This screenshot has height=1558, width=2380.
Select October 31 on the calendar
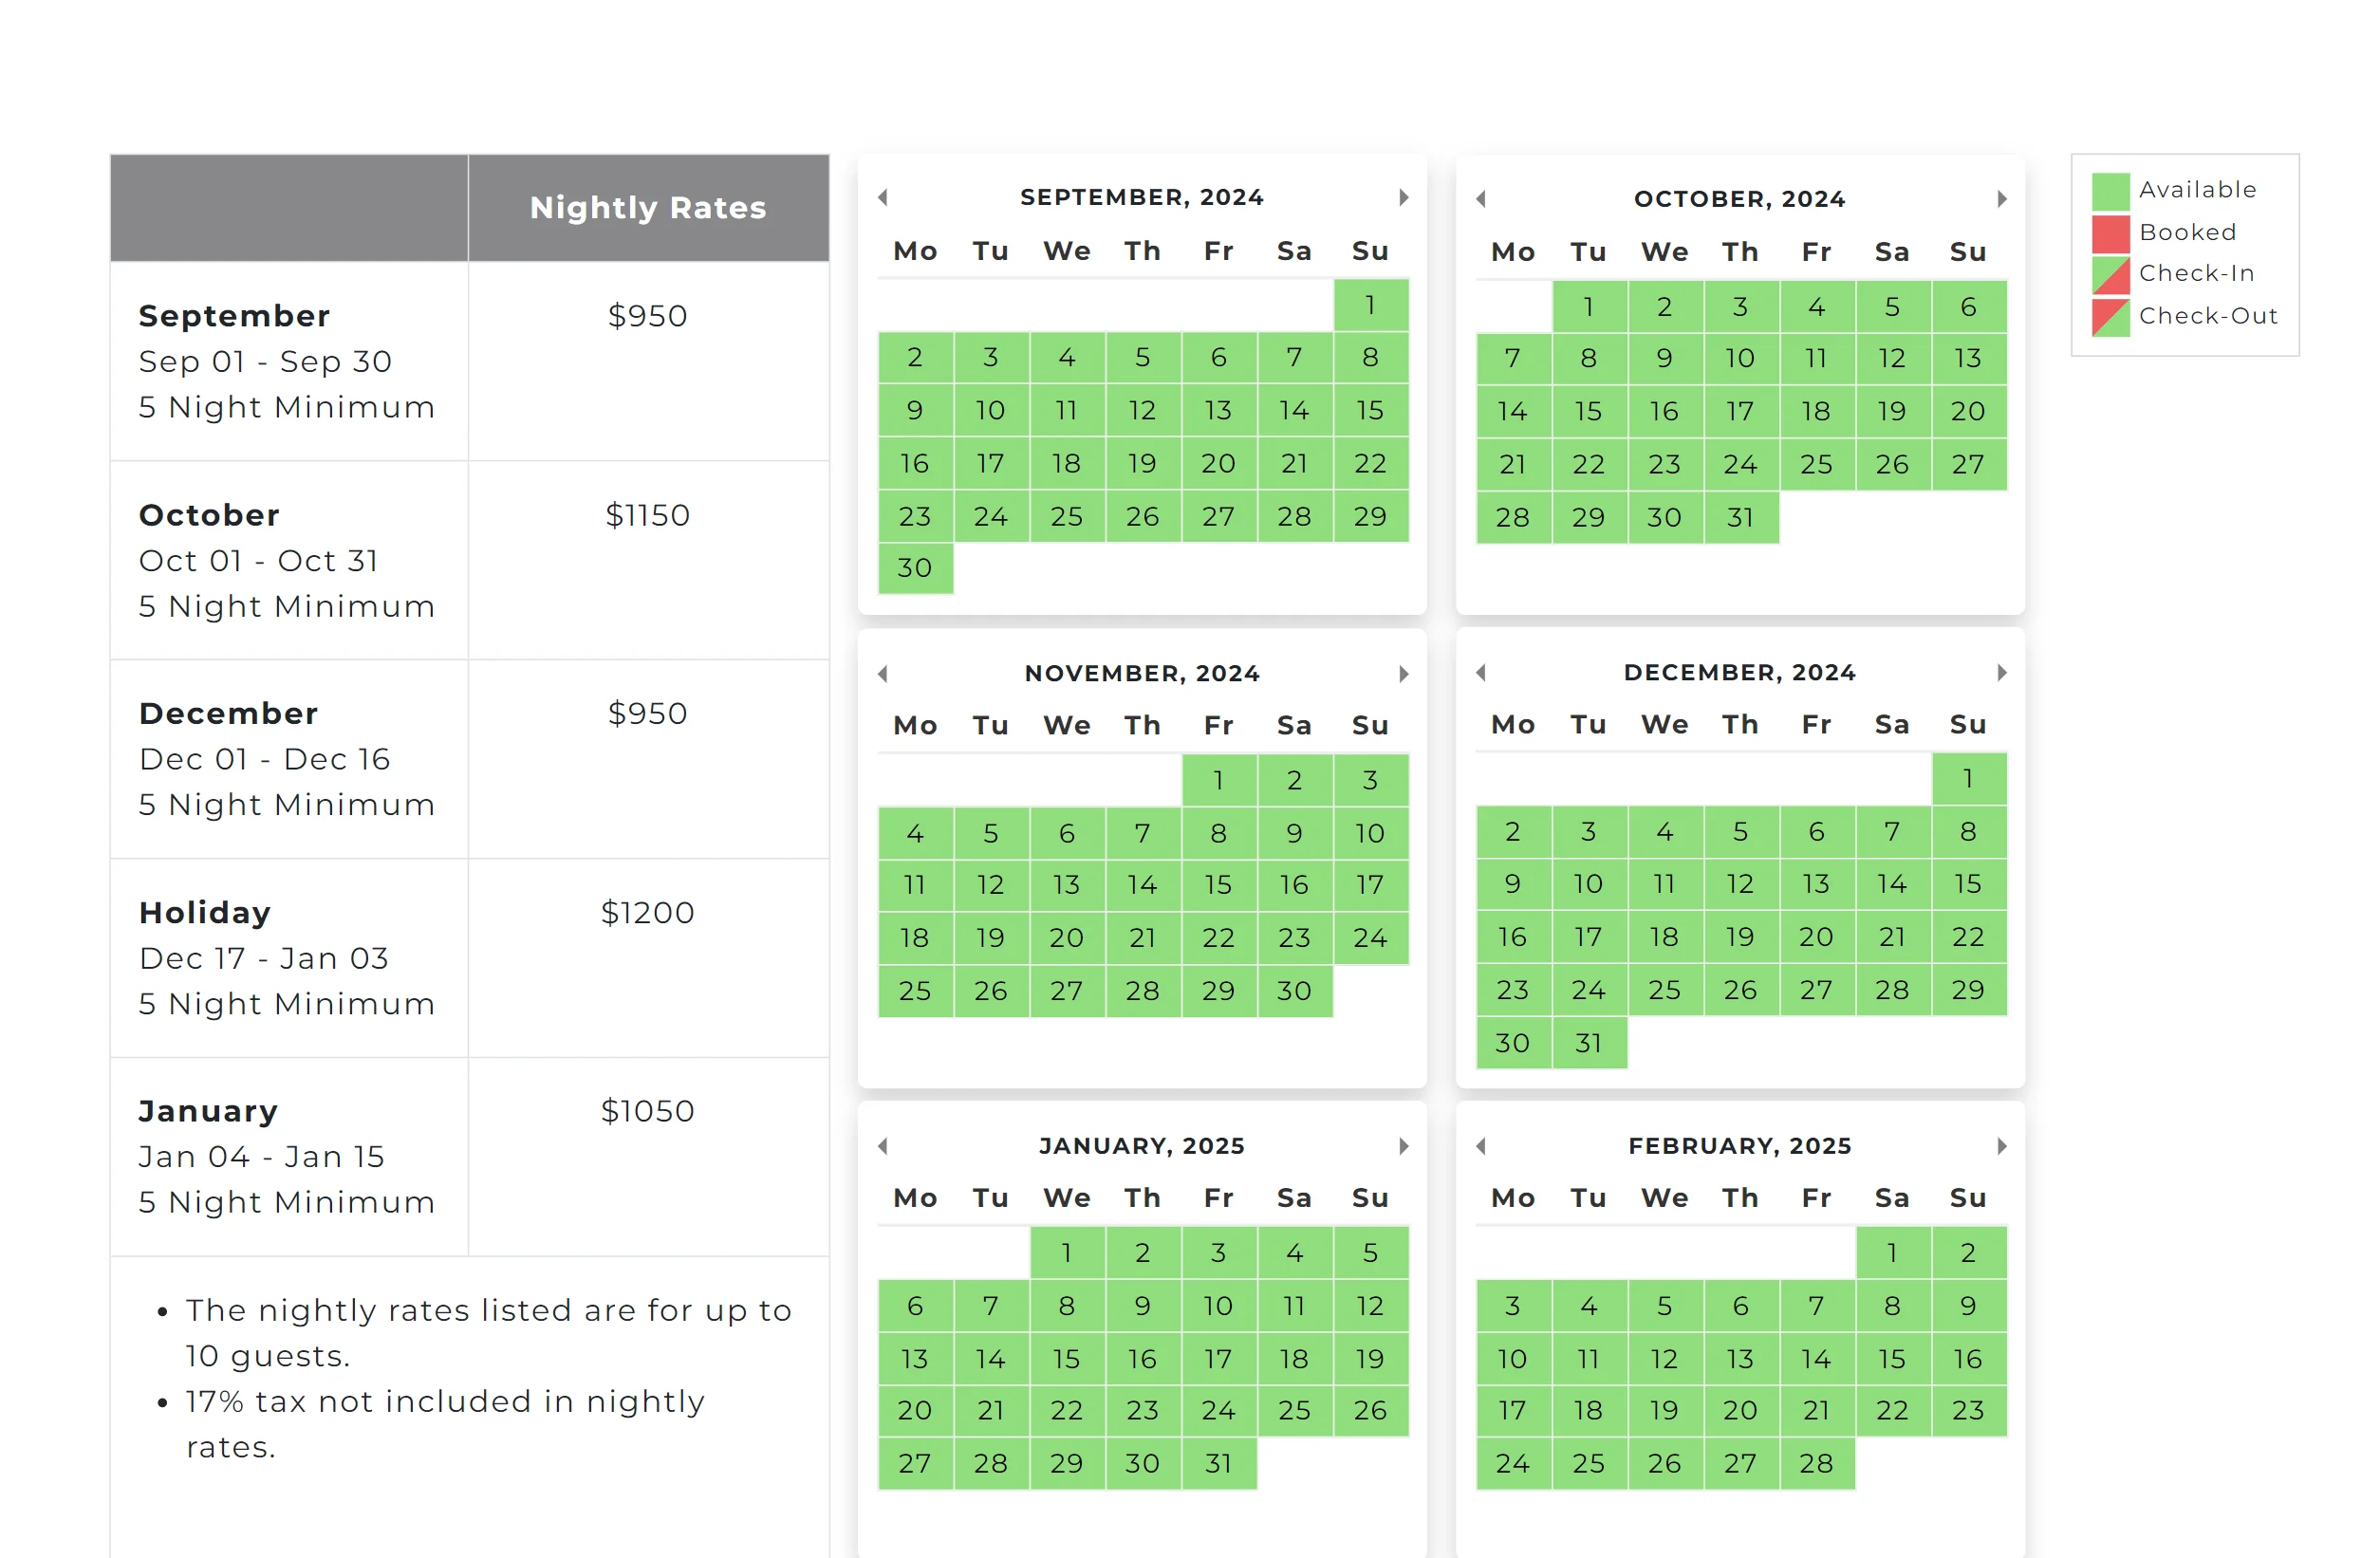coord(1740,517)
